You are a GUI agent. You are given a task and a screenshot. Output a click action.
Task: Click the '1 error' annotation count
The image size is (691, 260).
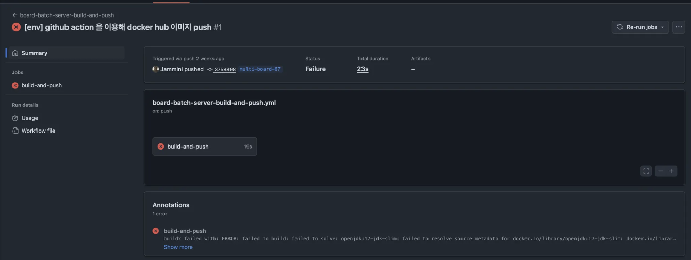[x=160, y=214]
